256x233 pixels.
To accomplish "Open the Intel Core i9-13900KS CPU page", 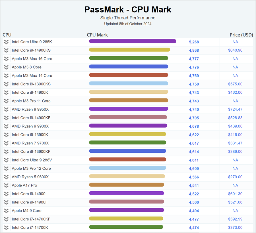I will 31,84.
